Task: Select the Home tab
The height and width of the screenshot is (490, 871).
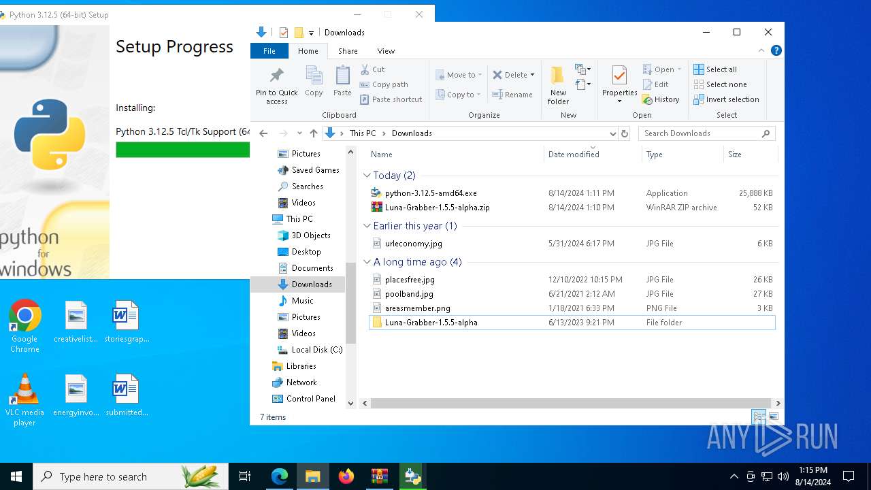Action: point(308,51)
